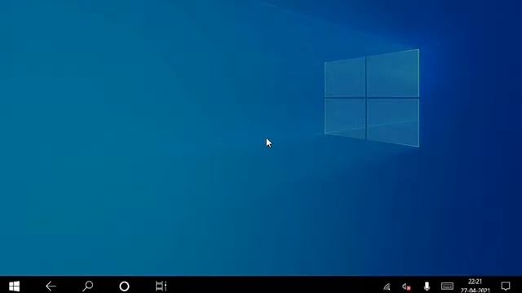The image size is (522, 293).
Task: Open Task View on the taskbar
Action: click(x=161, y=286)
